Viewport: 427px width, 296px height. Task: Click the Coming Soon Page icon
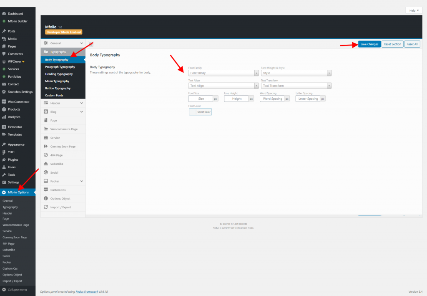(46, 147)
